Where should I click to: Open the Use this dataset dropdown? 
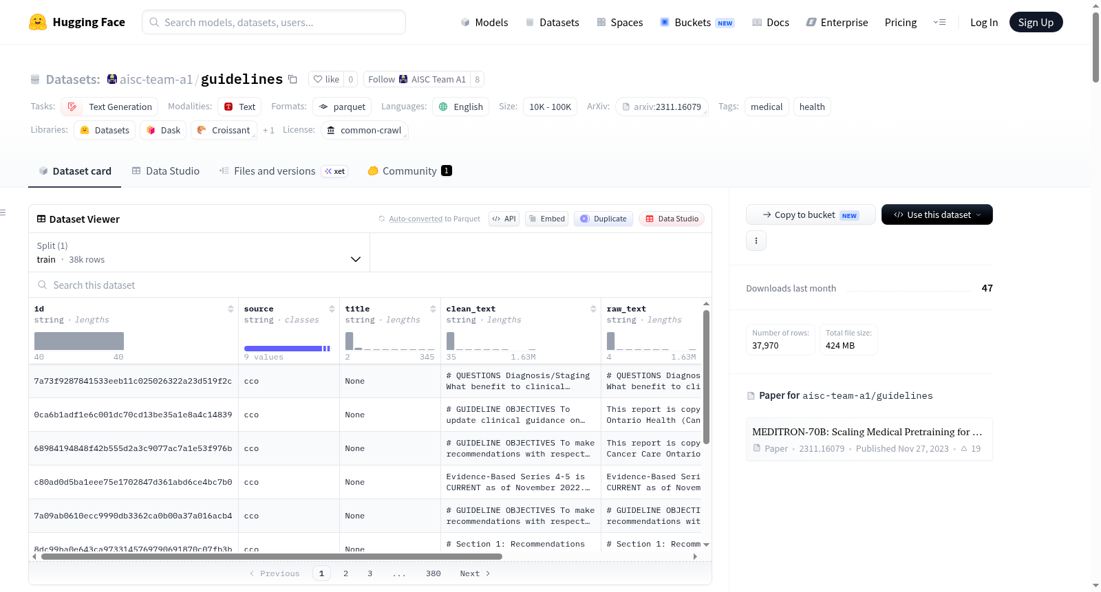click(x=937, y=215)
